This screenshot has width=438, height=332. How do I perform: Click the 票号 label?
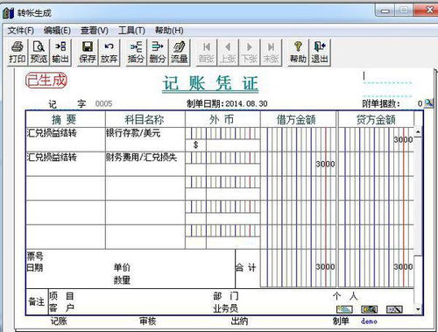[x=35, y=256]
